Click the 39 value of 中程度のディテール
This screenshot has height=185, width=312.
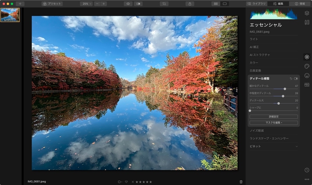(x=296, y=93)
